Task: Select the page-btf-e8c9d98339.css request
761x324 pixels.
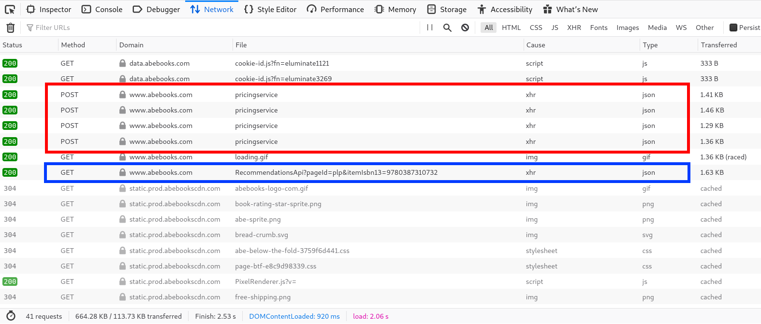Action: (380, 266)
